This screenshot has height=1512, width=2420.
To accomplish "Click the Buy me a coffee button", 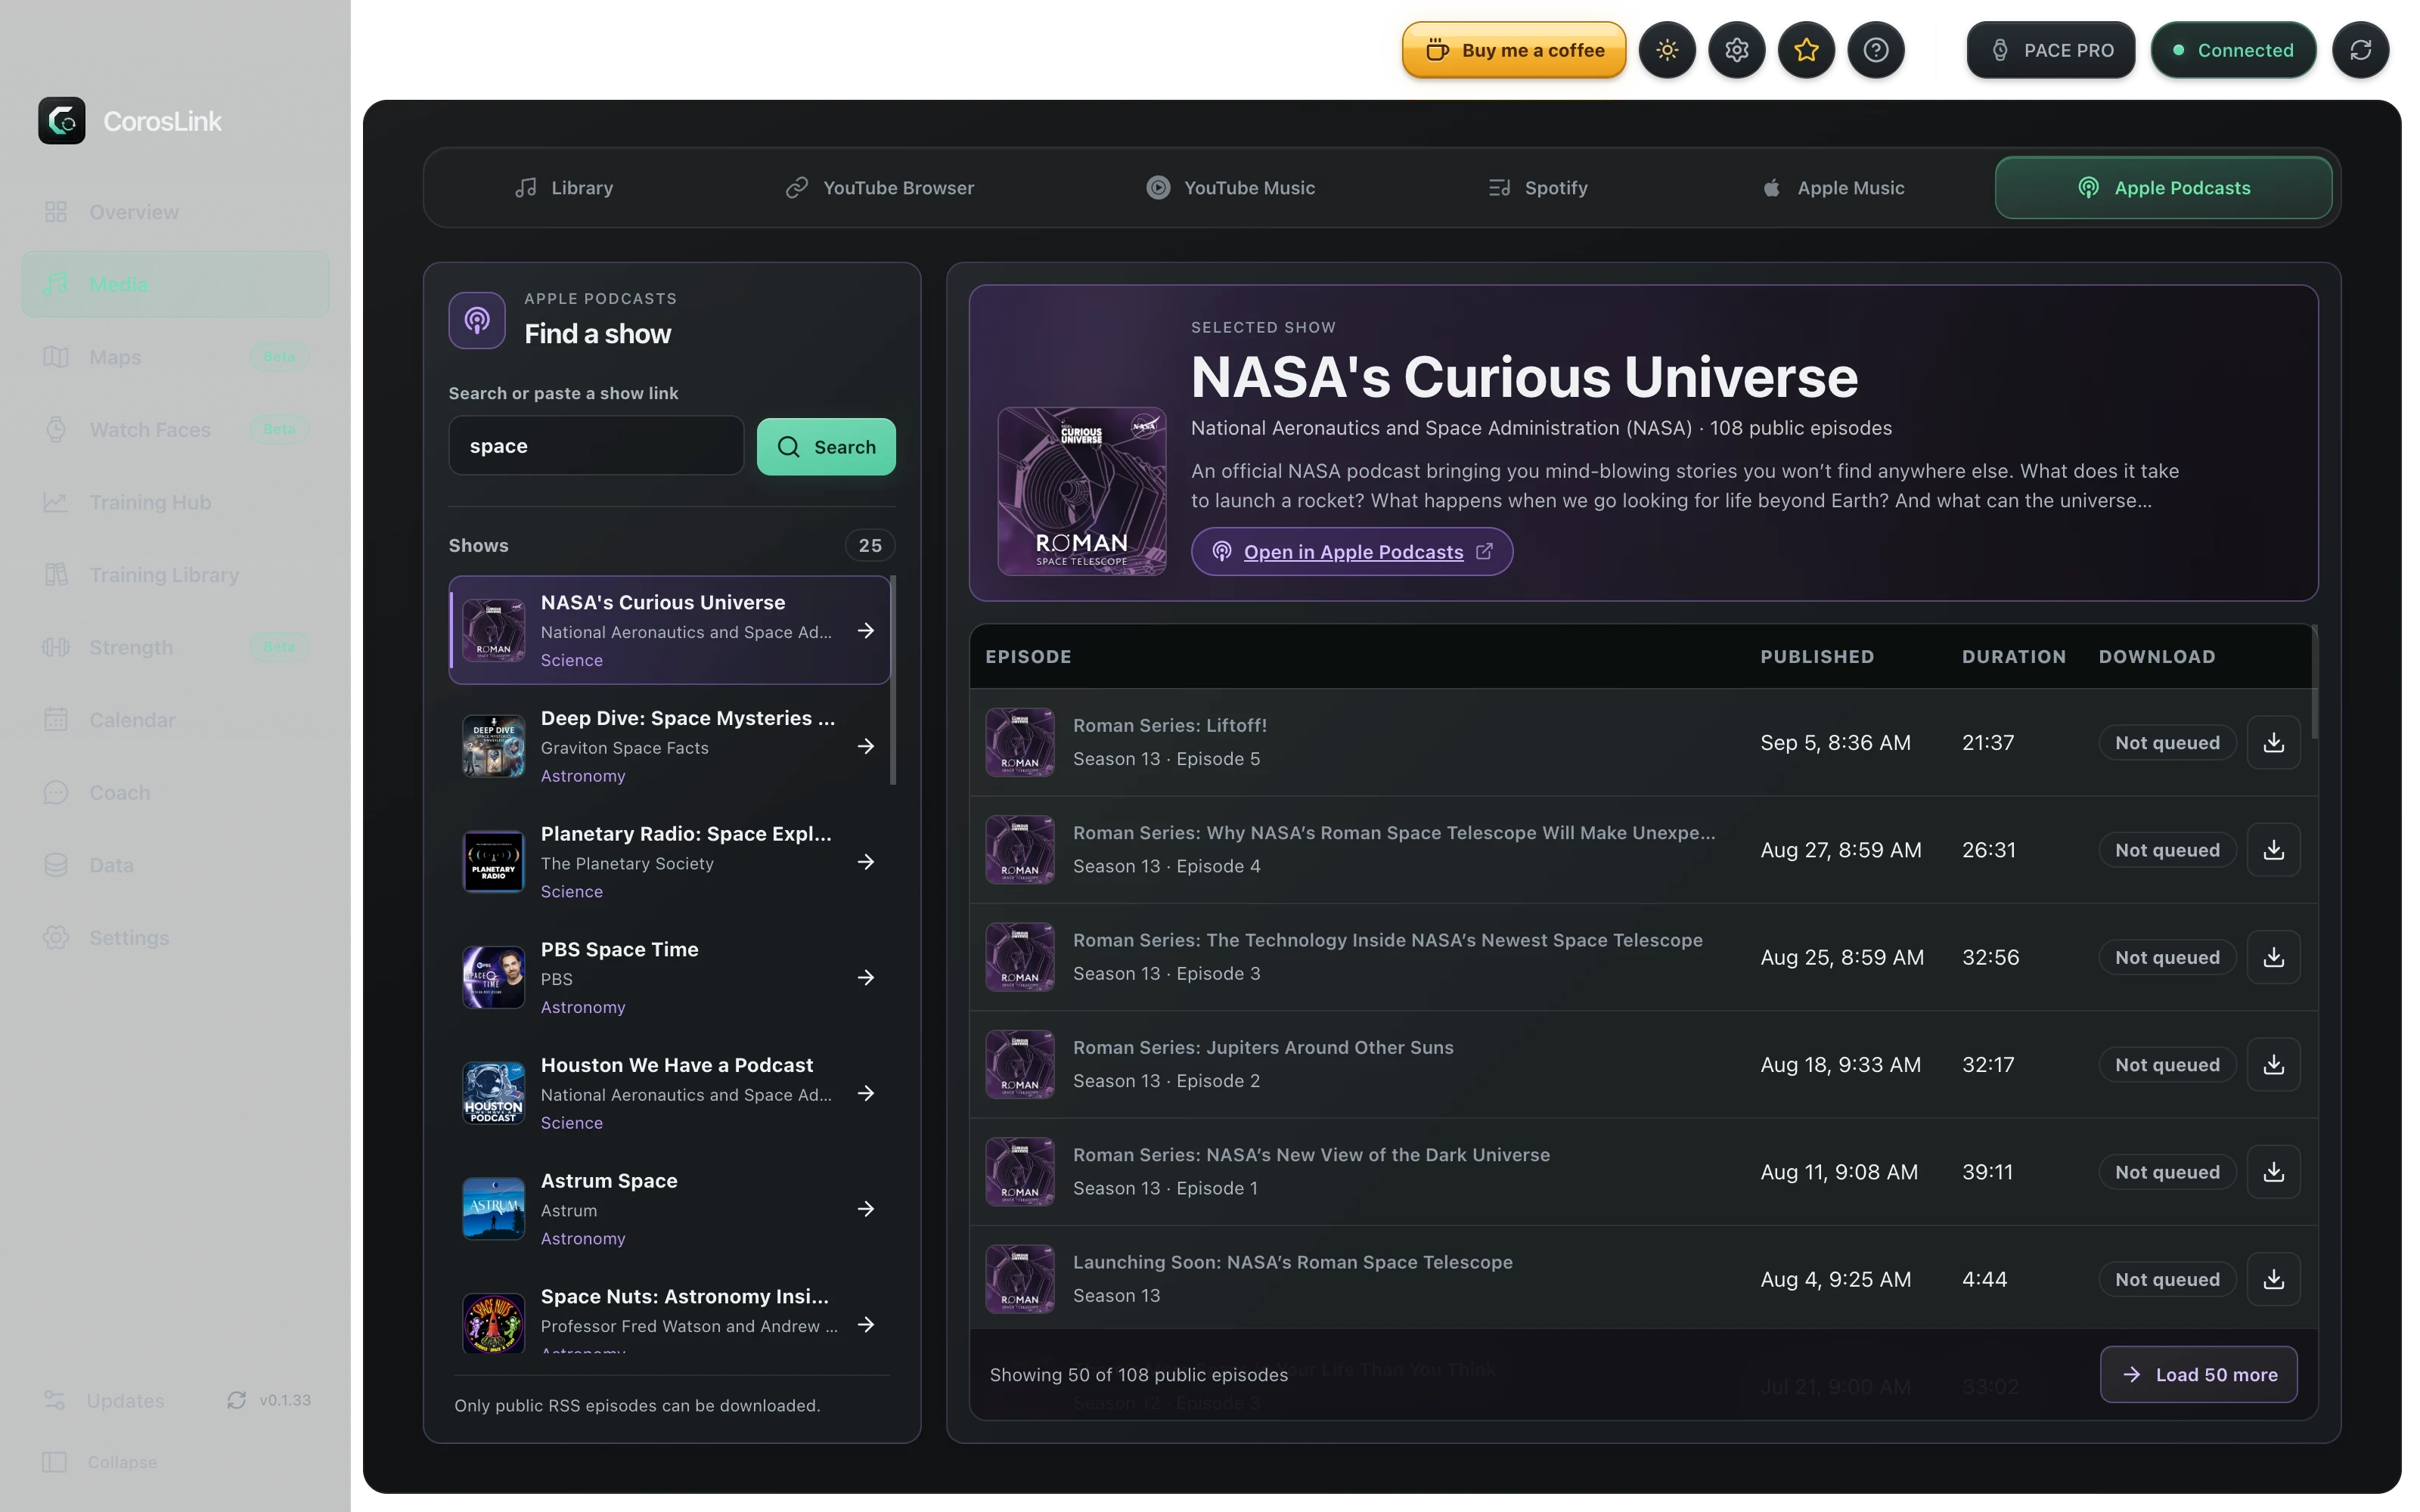I will (x=1513, y=50).
